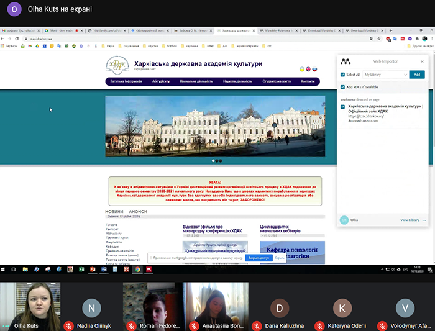
Task: Close the Web Importer panel
Action: 422,61
